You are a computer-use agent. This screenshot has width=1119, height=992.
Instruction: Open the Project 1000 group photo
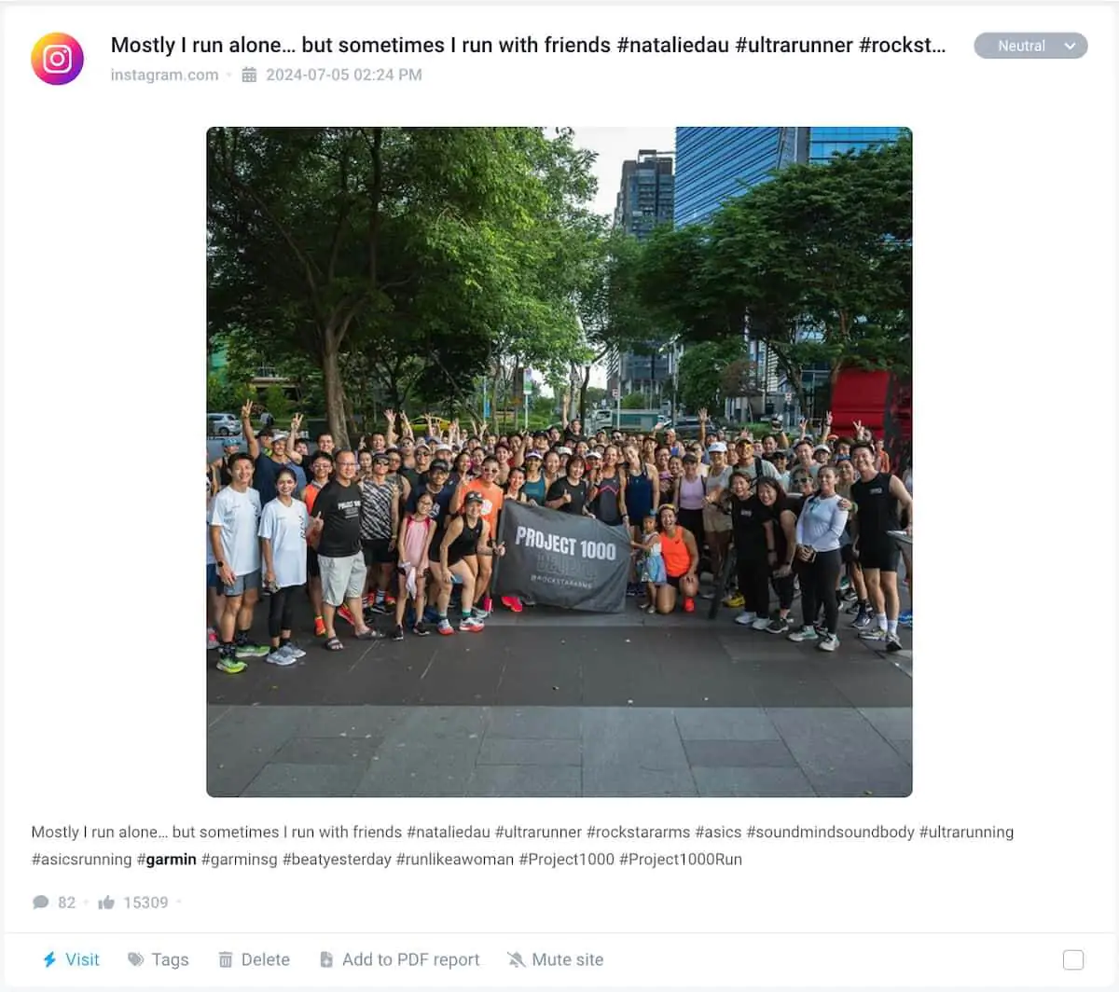559,462
